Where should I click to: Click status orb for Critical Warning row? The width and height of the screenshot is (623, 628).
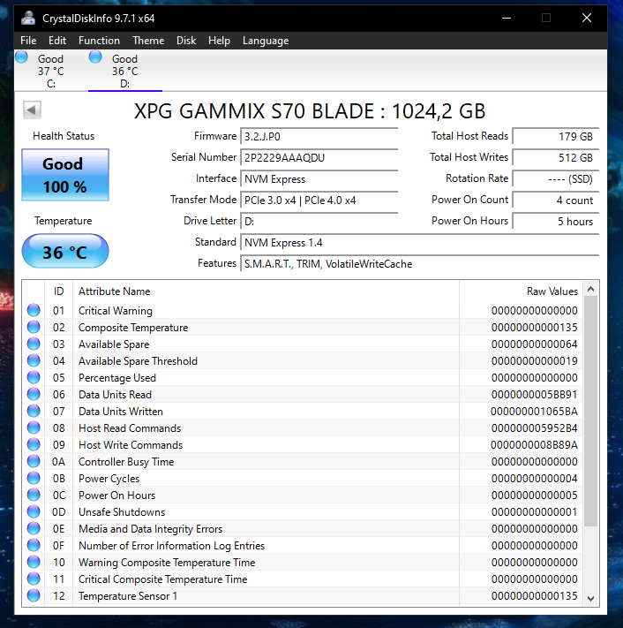pos(34,310)
